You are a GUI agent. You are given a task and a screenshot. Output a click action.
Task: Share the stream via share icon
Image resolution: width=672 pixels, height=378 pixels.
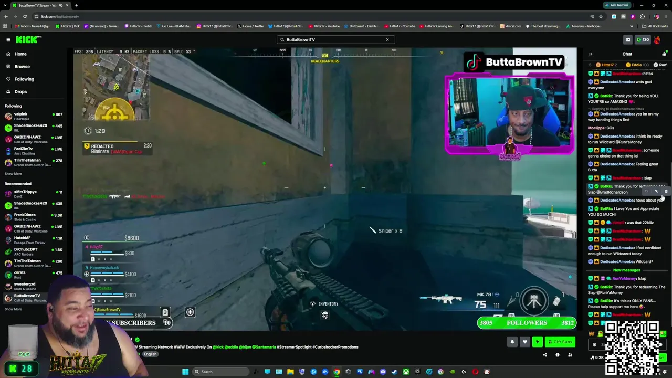point(545,355)
